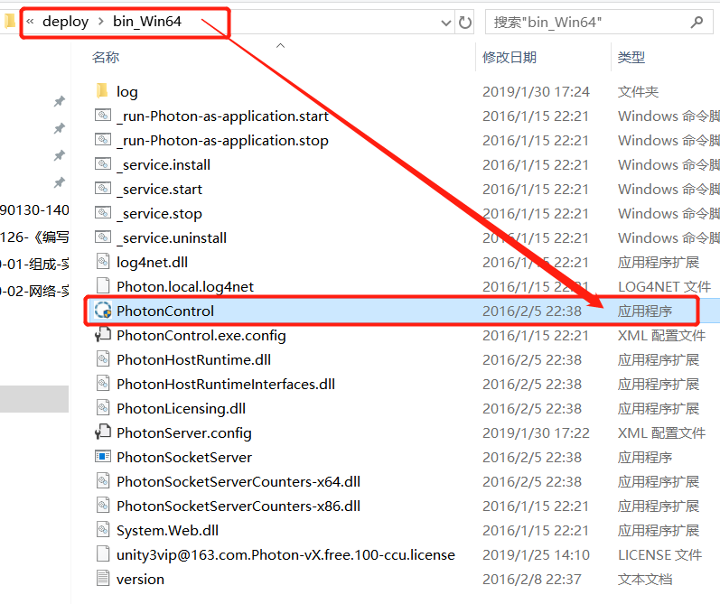Select the version file name

point(140,580)
